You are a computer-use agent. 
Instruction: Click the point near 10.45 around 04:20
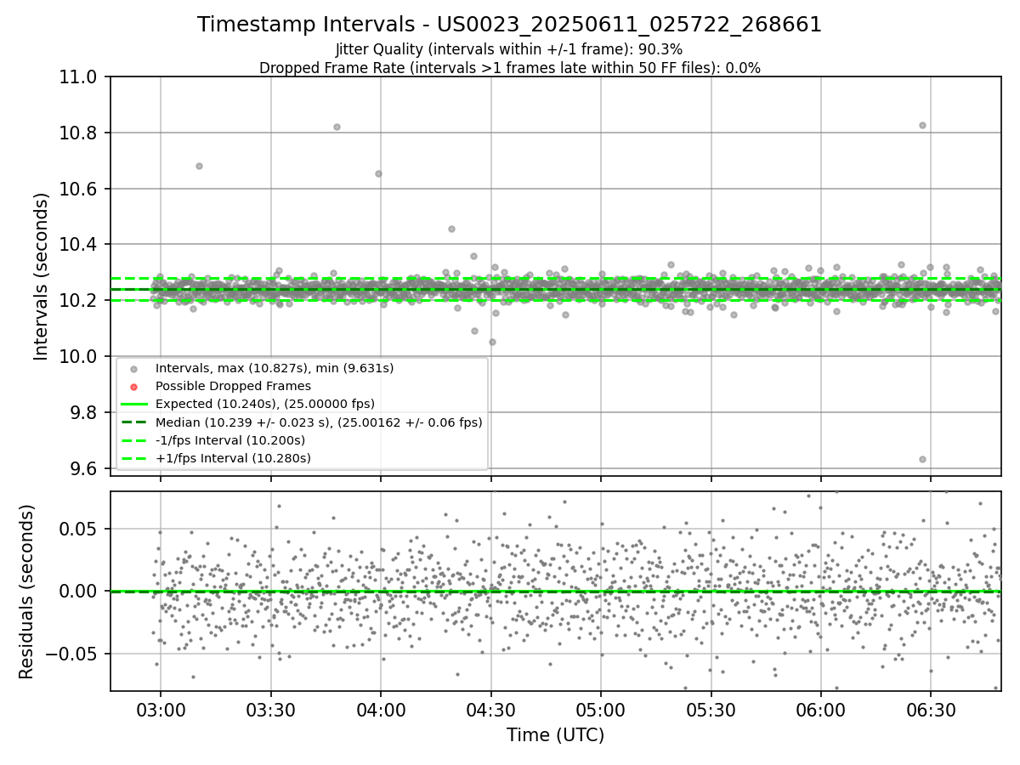click(x=451, y=229)
